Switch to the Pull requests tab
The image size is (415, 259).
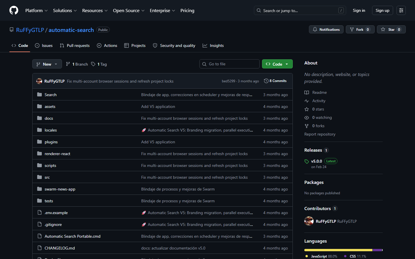click(x=75, y=45)
